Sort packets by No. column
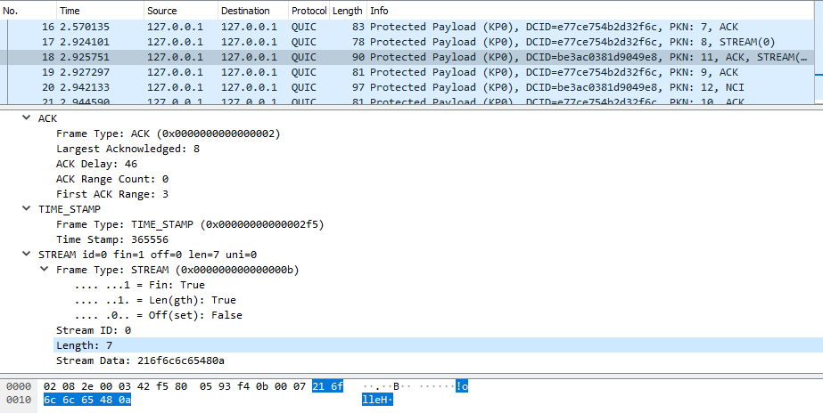 click(29, 11)
